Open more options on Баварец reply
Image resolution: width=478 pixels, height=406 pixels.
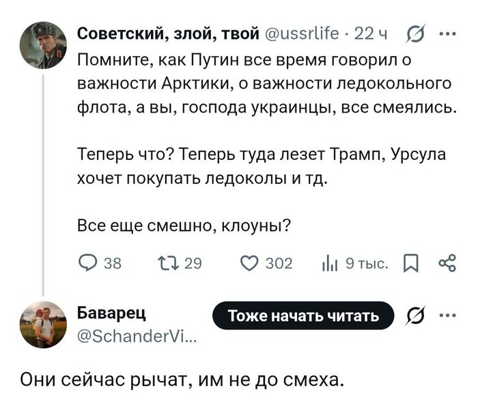pos(447,315)
